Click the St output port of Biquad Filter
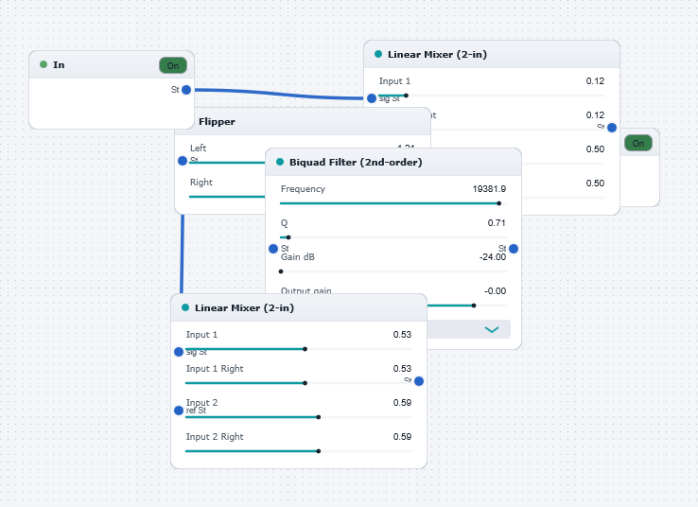The height and width of the screenshot is (507, 698). click(514, 249)
